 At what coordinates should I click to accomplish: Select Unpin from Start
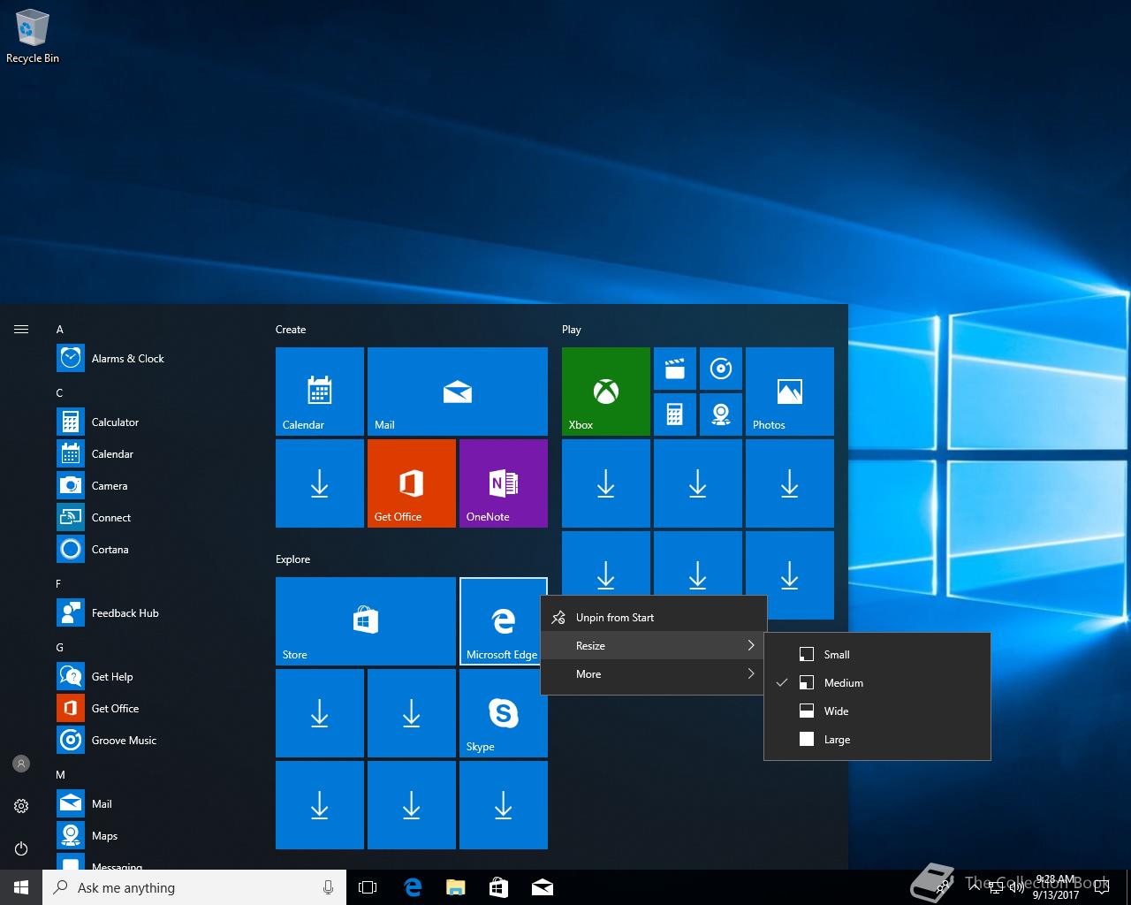click(x=653, y=618)
